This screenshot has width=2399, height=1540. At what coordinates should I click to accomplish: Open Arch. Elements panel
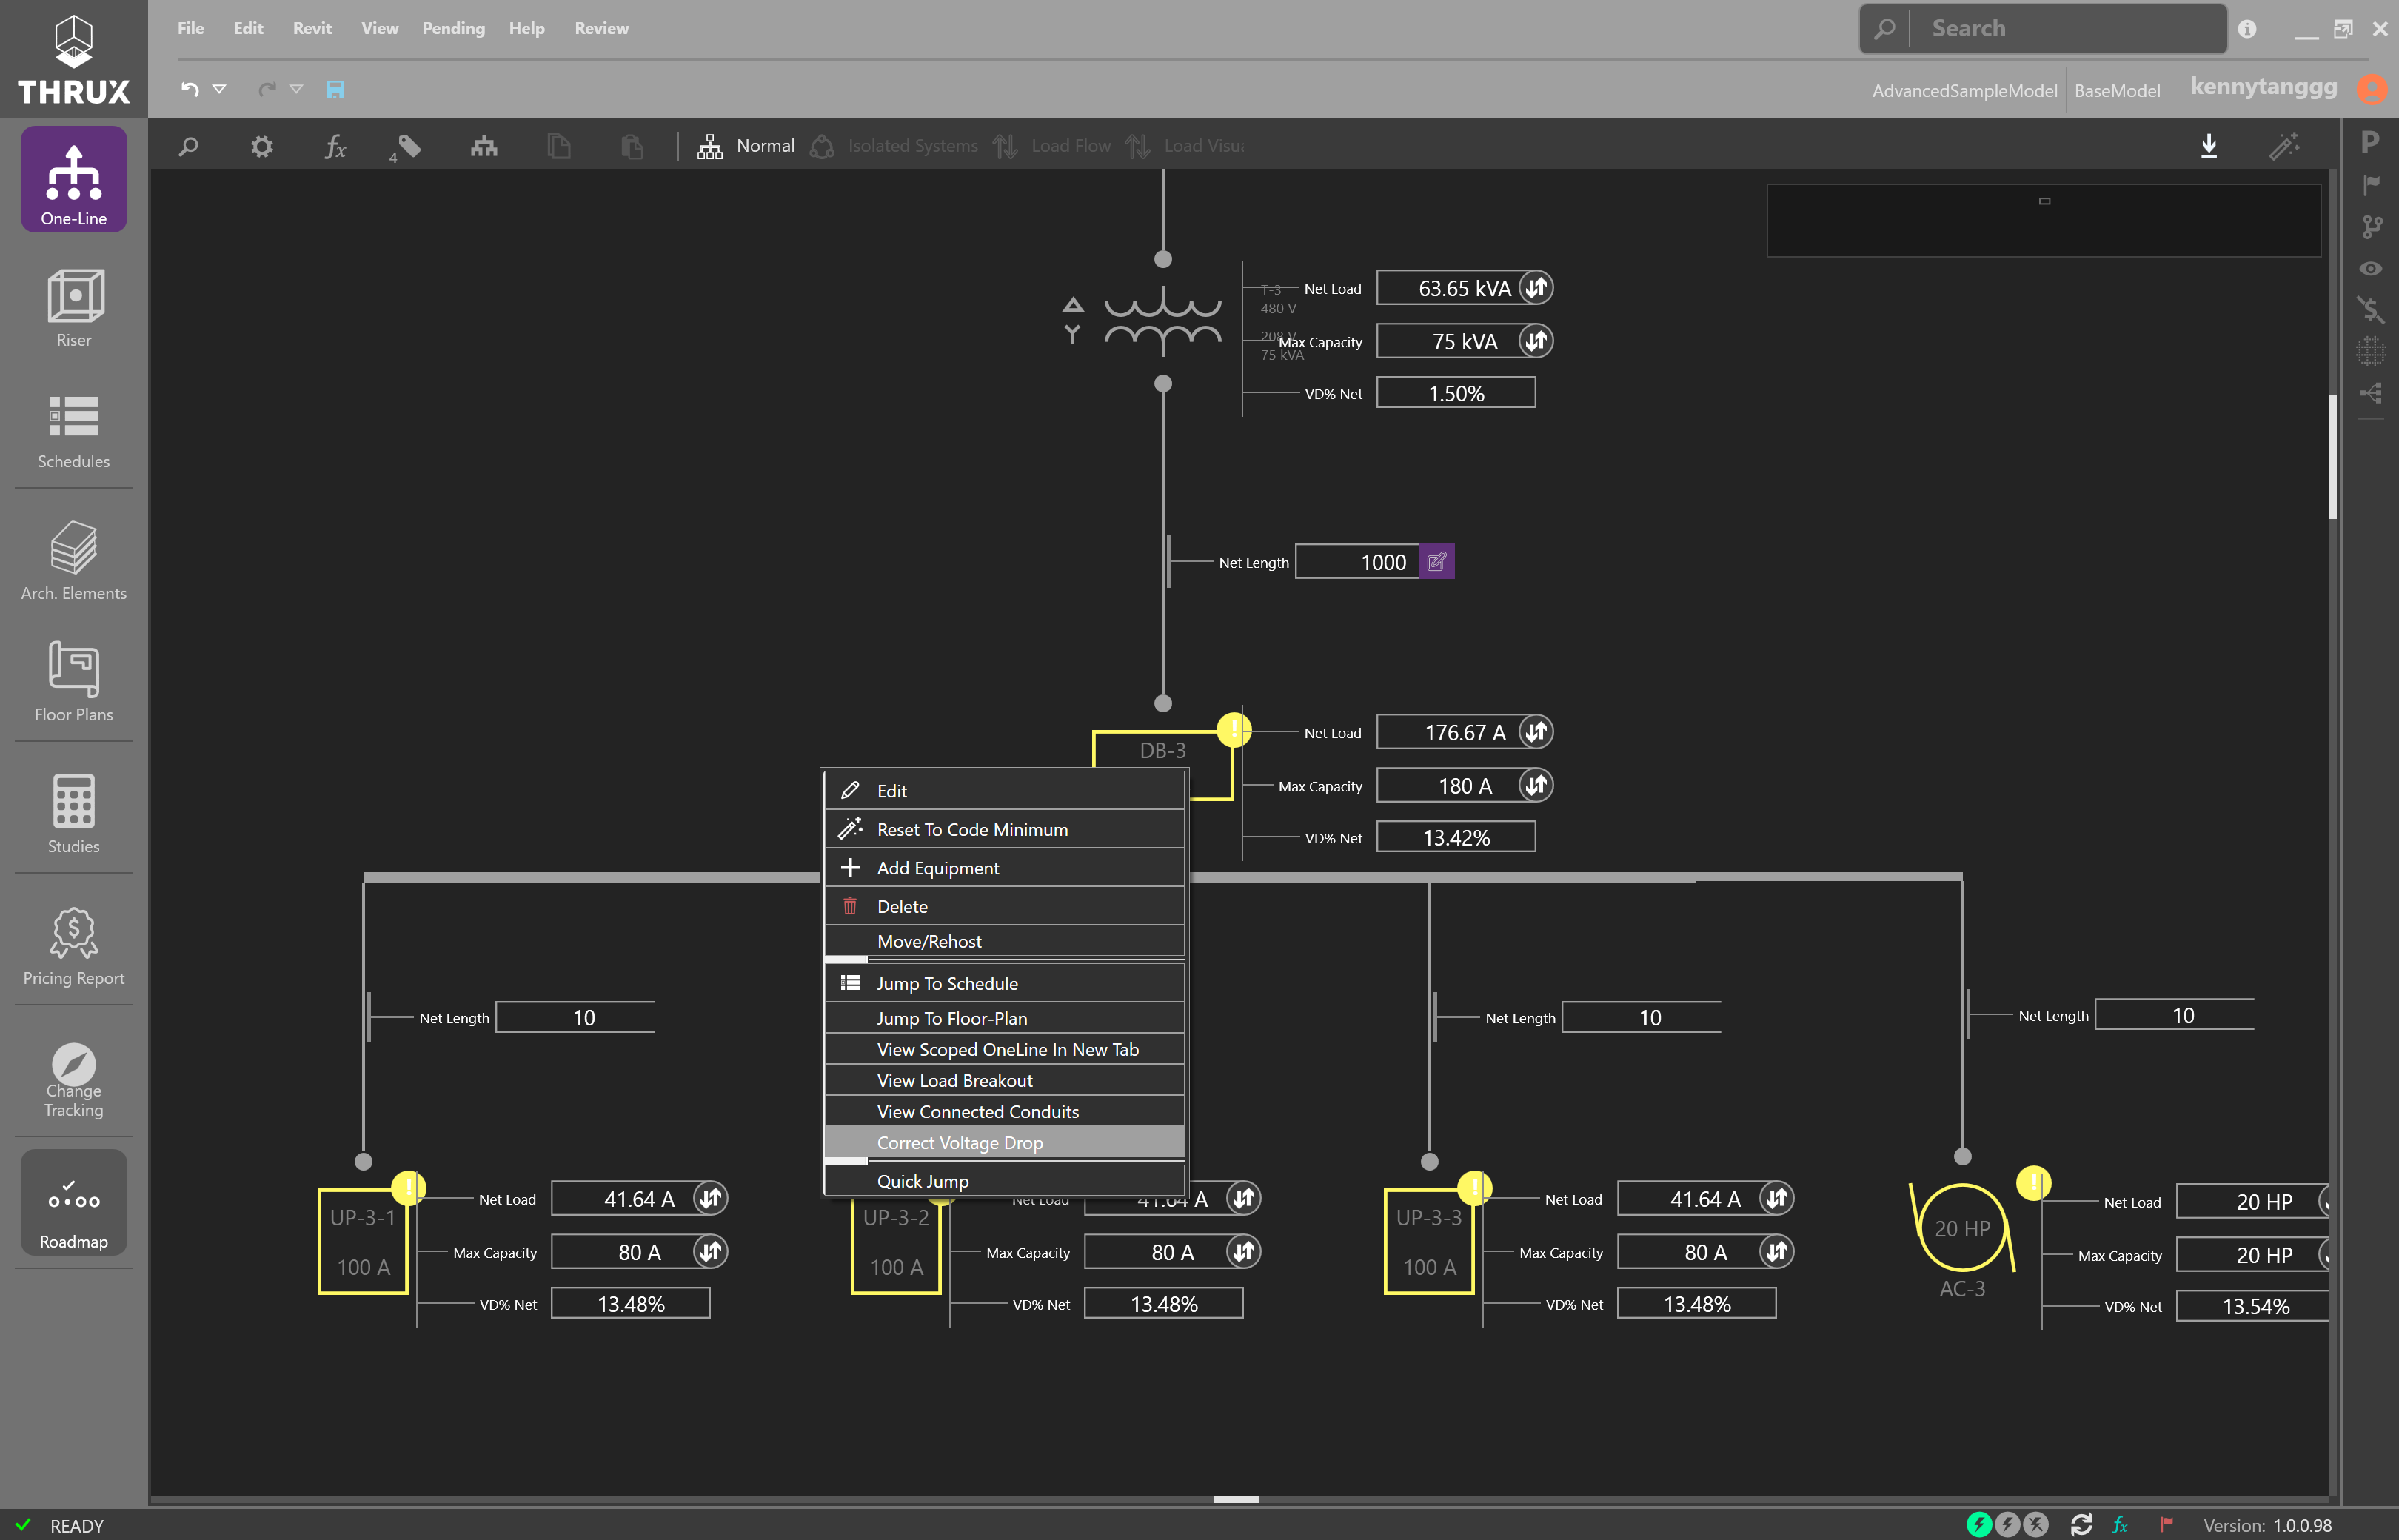74,560
